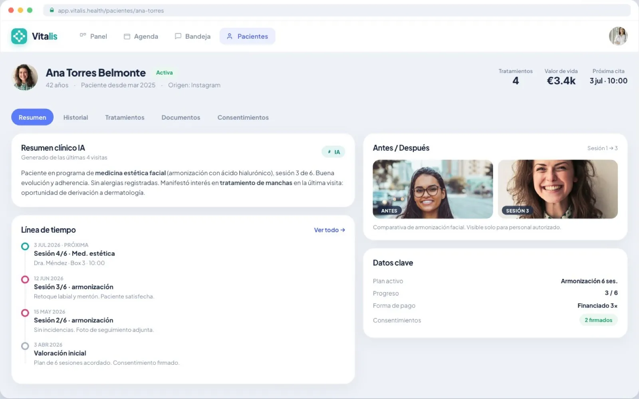Screen dimensions: 639x399
Task: Switch to the Historial tab
Action: click(x=75, y=117)
